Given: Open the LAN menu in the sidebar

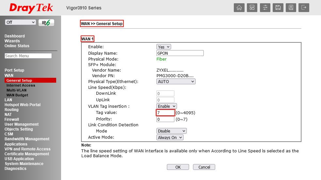Looking at the screenshot, I should (8, 100).
